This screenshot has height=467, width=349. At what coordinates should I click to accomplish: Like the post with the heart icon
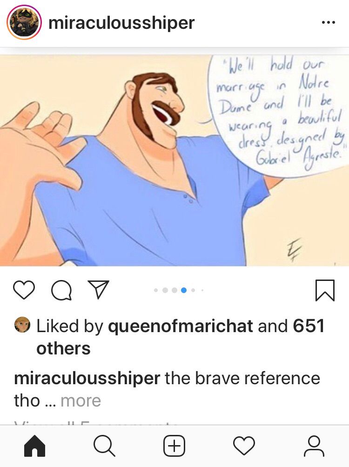coord(24,290)
